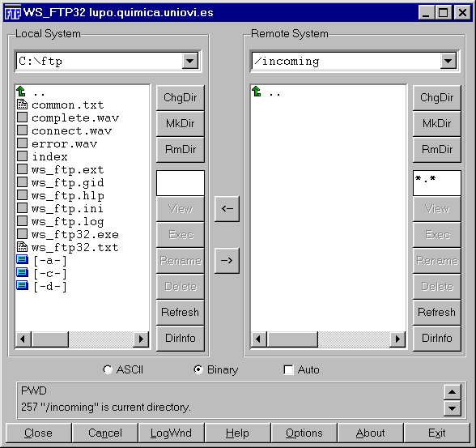Click the Close button in bottom bar
Viewport: 476px width, 448px height.
tap(39, 433)
